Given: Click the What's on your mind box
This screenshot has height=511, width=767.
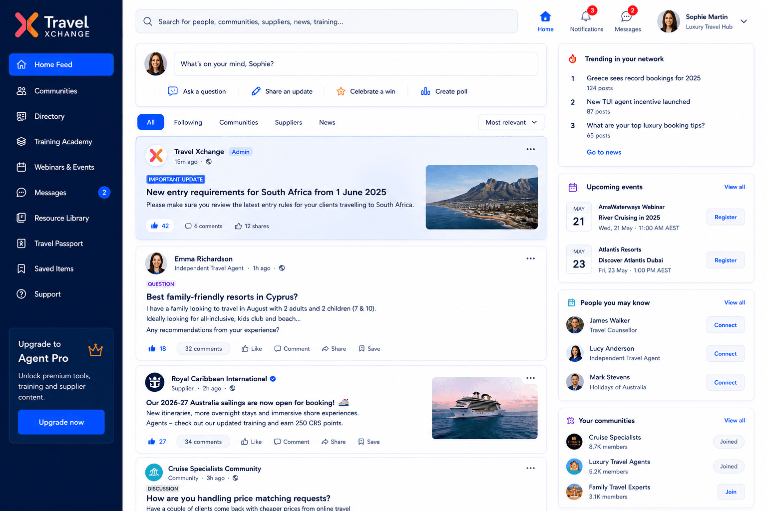Looking at the screenshot, I should (356, 64).
